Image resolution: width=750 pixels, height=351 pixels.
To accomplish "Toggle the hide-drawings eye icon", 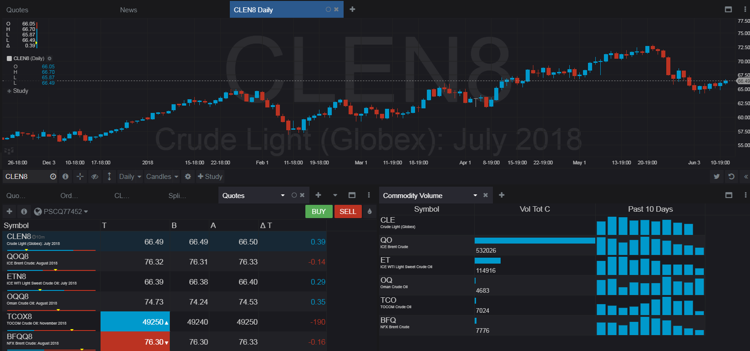I will (95, 177).
